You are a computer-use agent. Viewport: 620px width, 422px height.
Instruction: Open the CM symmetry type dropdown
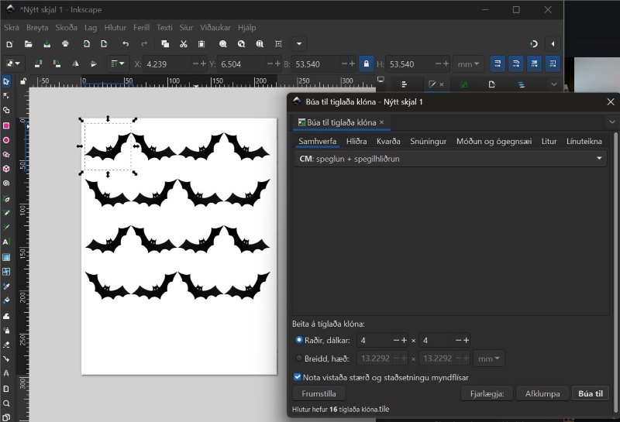coord(449,159)
